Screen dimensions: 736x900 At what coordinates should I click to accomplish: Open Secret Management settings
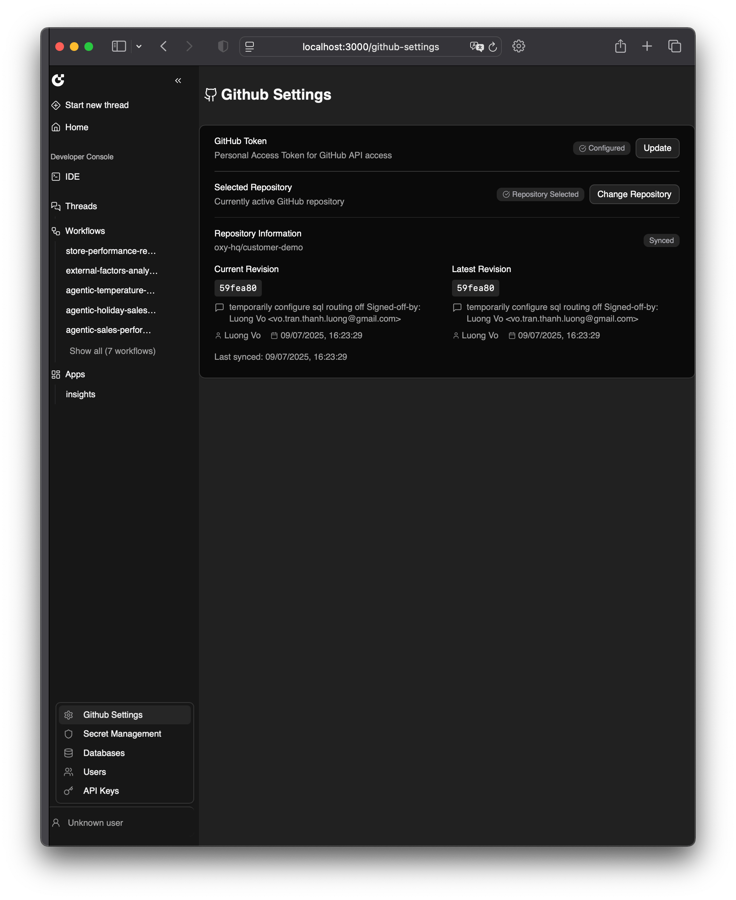pyautogui.click(x=122, y=734)
